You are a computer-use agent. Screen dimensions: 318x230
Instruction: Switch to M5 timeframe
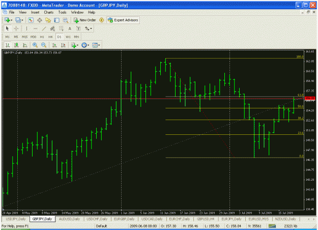pyautogui.click(x=16, y=37)
